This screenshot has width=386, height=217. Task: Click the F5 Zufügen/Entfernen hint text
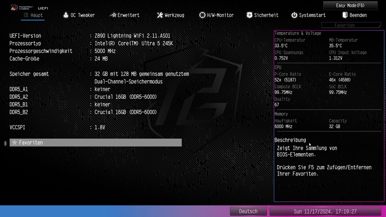pos(324,170)
